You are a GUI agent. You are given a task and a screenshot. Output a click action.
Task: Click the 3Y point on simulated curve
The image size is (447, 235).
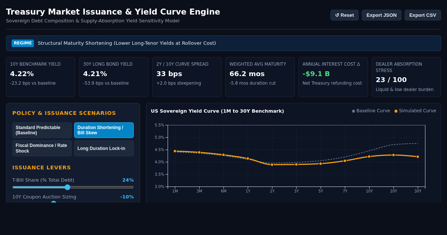(x=297, y=164)
